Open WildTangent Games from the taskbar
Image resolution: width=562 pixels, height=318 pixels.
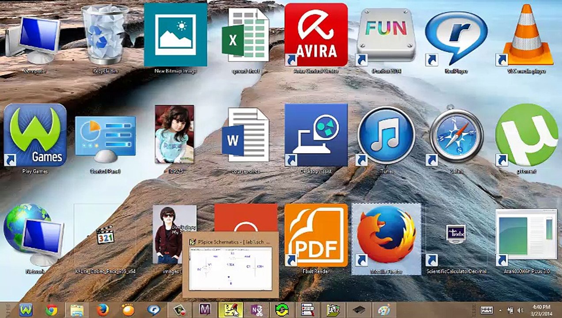click(27, 310)
